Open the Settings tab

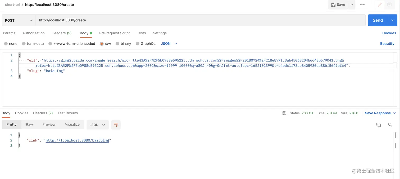point(160,33)
